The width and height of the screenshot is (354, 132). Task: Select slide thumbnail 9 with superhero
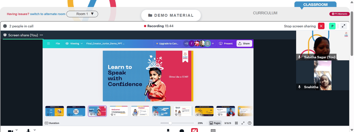click(x=225, y=111)
